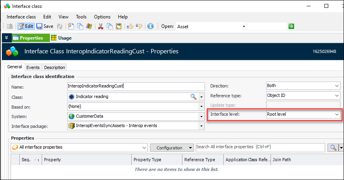Click the thumbs down icon
344x180 pixels.
pyautogui.click(x=139, y=26)
